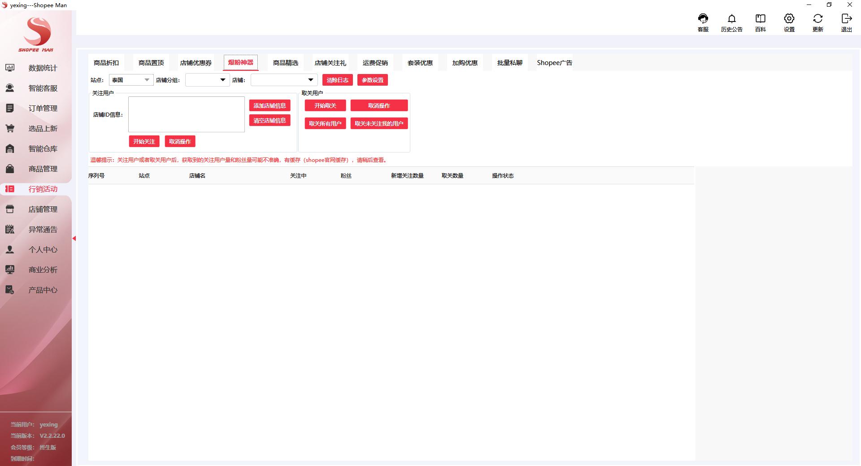This screenshot has height=466, width=861.
Task: Click the 取关所有用户 button
Action: pyautogui.click(x=325, y=123)
